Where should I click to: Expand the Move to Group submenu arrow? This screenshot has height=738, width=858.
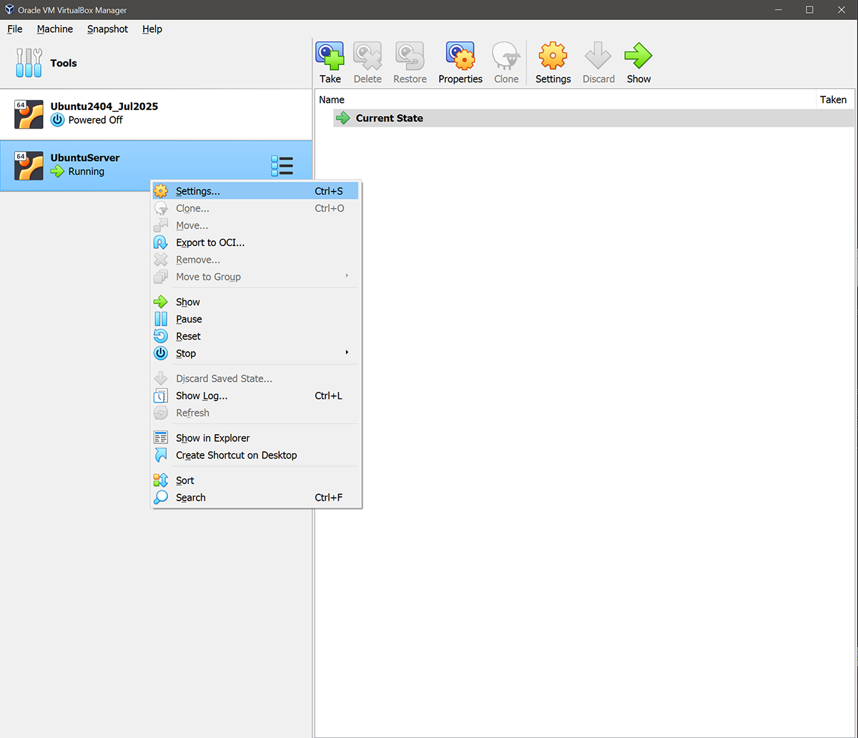tap(347, 276)
